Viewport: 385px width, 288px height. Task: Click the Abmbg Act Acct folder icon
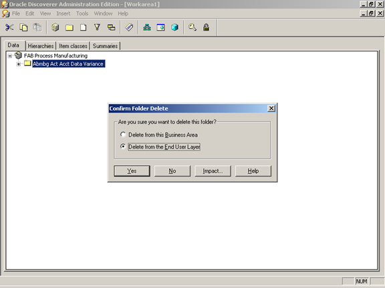27,63
